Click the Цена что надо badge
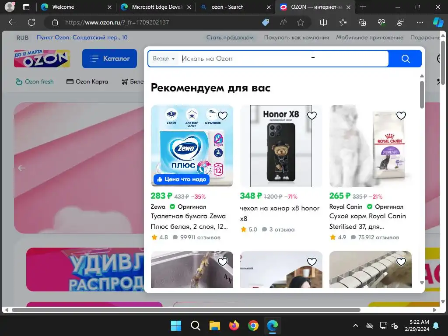Screen dimensions: 448x336 click(x=182, y=179)
